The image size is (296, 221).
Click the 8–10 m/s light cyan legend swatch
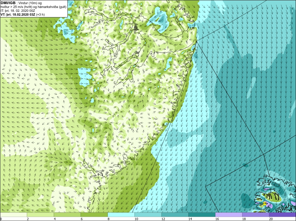[x=121, y=214]
